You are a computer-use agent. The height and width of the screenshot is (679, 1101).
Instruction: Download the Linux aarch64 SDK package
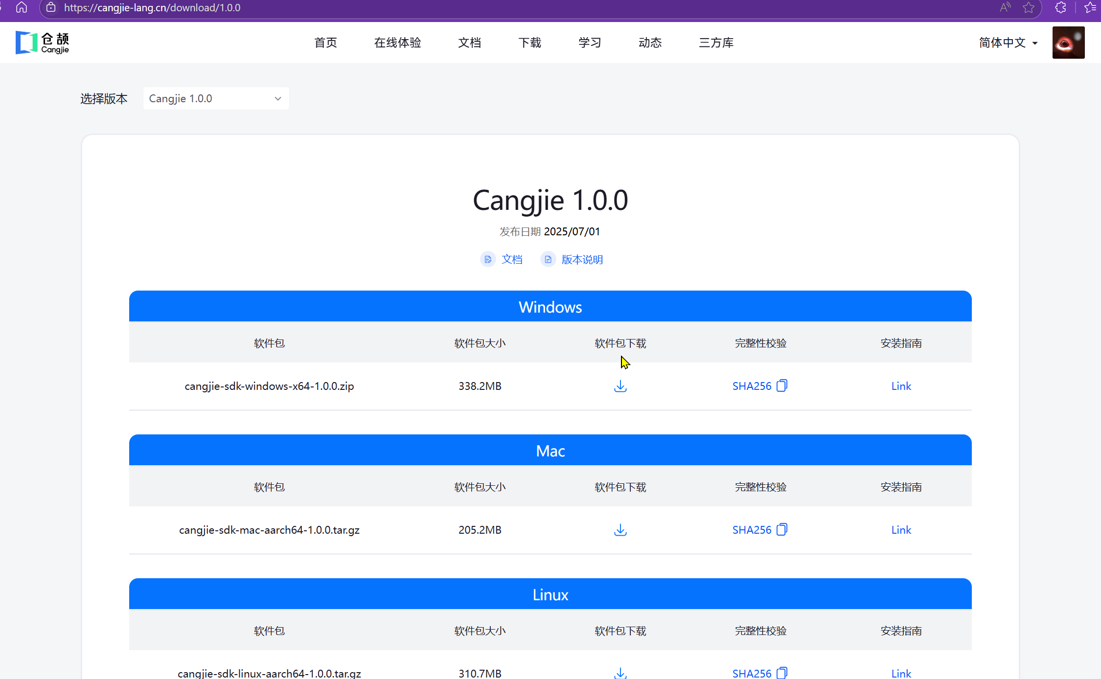click(620, 673)
